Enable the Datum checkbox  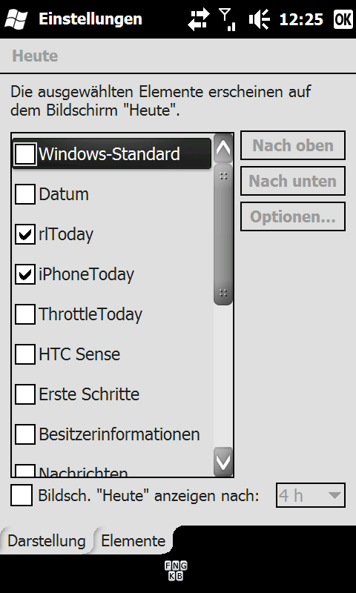click(x=25, y=194)
